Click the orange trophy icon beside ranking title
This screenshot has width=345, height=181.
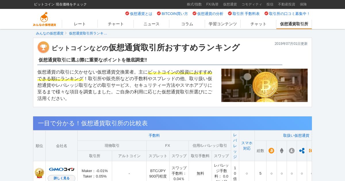pos(43,47)
